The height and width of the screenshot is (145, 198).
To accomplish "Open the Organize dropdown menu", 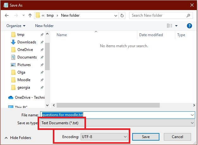I will 16,26.
